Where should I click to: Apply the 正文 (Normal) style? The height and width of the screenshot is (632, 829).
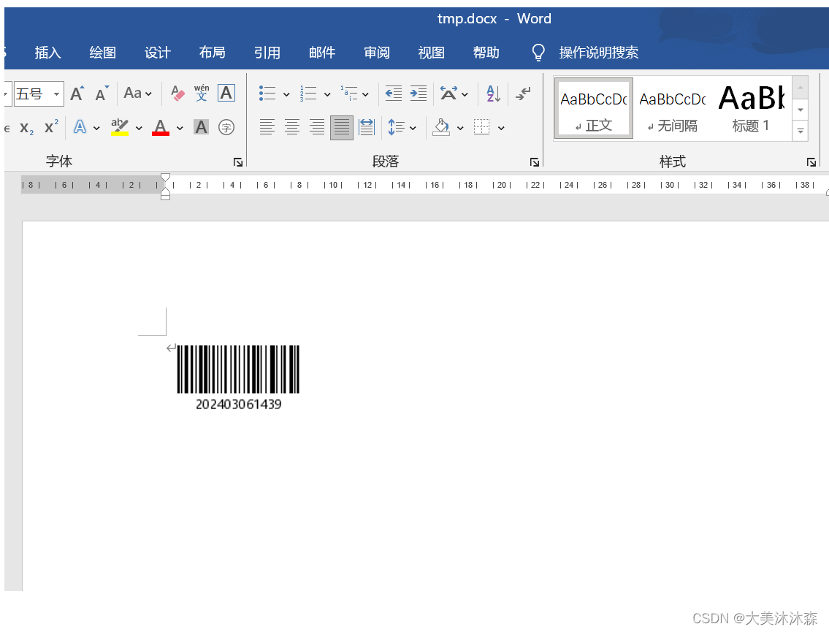[594, 109]
